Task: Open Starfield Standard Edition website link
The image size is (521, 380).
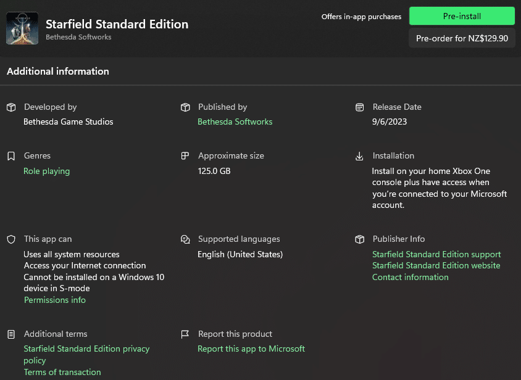Action: pyautogui.click(x=436, y=266)
